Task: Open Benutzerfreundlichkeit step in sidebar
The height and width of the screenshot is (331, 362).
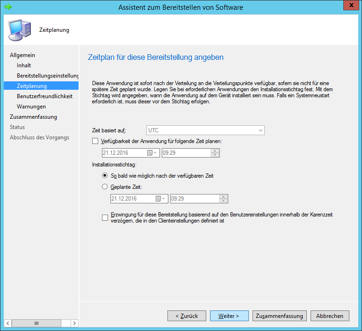Action: click(x=44, y=96)
